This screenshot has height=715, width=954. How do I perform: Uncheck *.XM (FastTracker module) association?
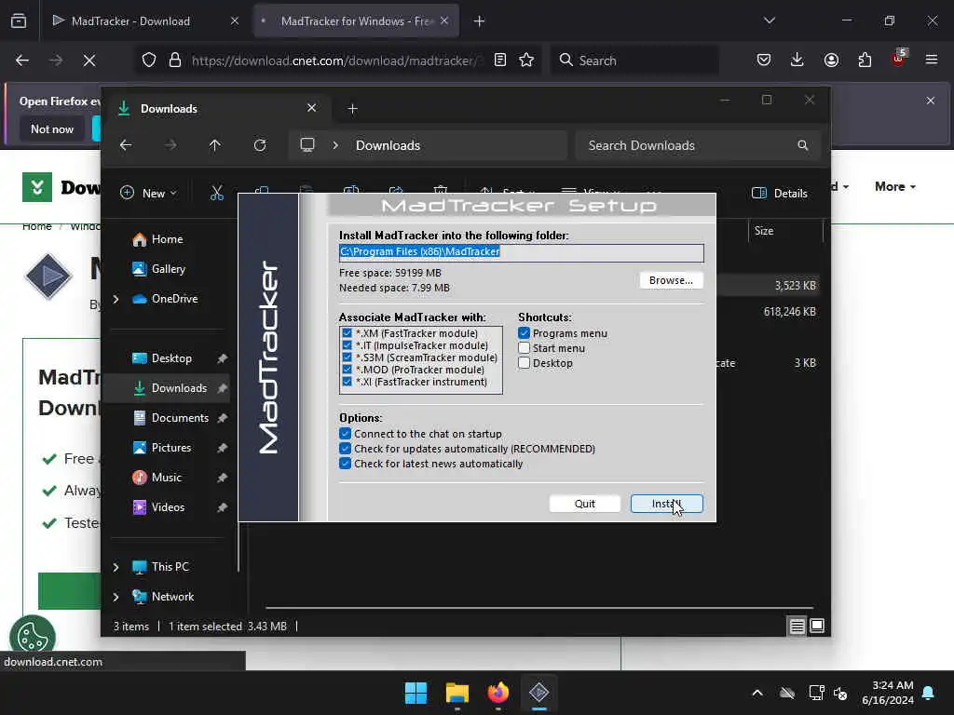click(x=347, y=333)
